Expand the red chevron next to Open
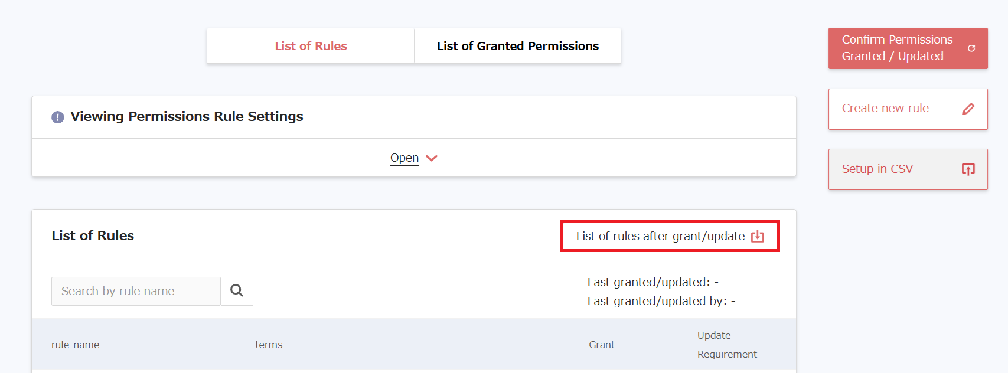The image size is (1008, 373). [432, 158]
